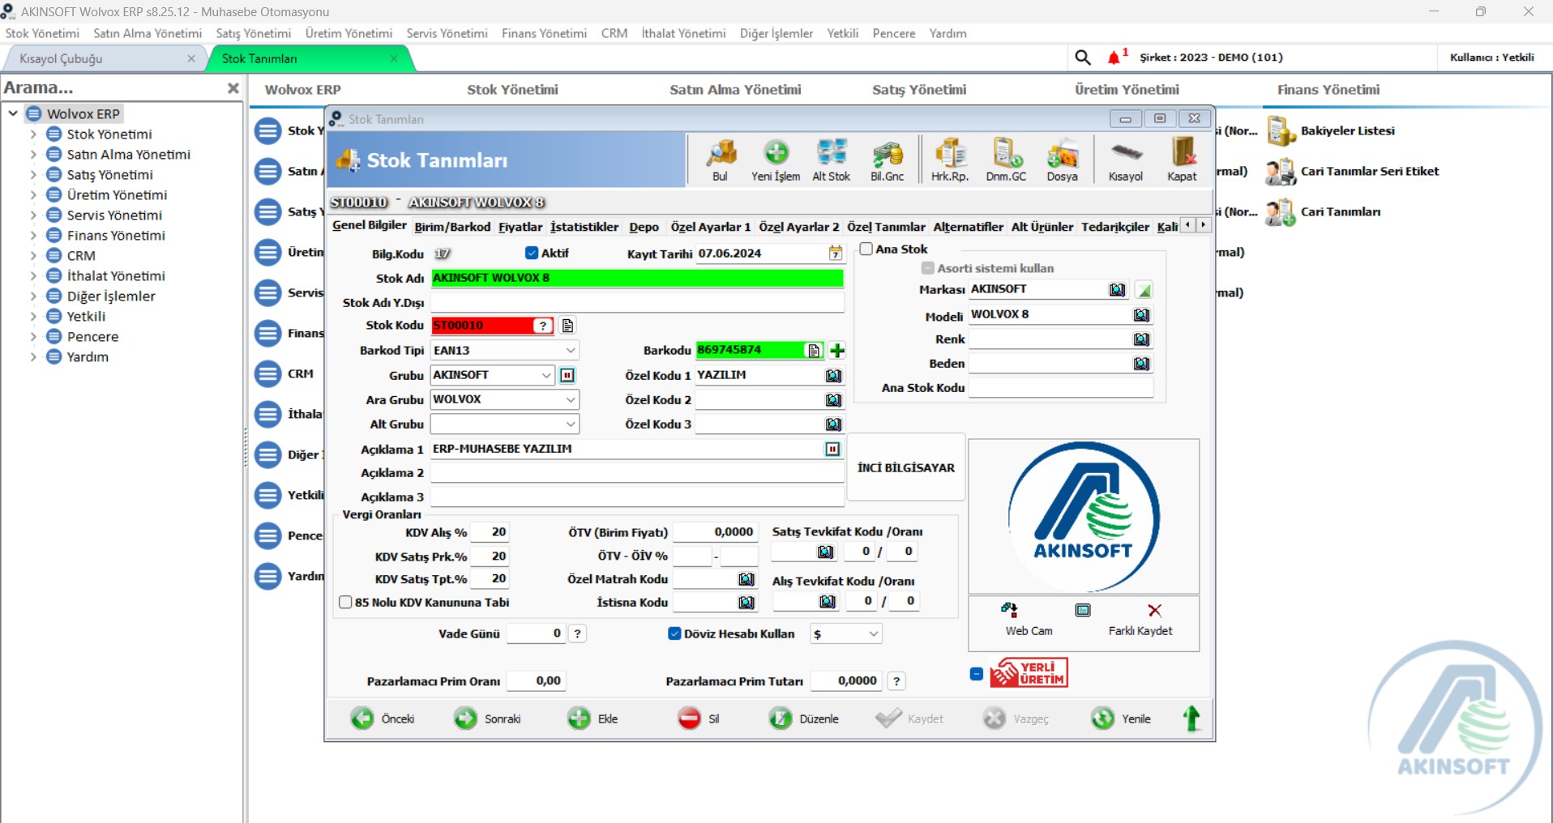Open the İthalat Yönetimi menu
The image size is (1553, 823).
pos(683,33)
